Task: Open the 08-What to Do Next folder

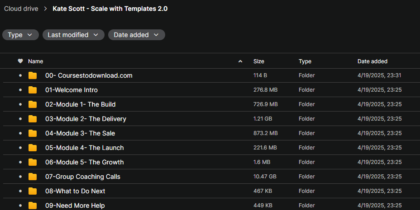Action: click(x=75, y=191)
